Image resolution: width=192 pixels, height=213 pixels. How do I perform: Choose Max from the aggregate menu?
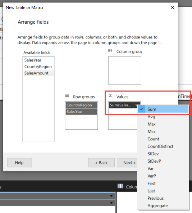click(163, 124)
